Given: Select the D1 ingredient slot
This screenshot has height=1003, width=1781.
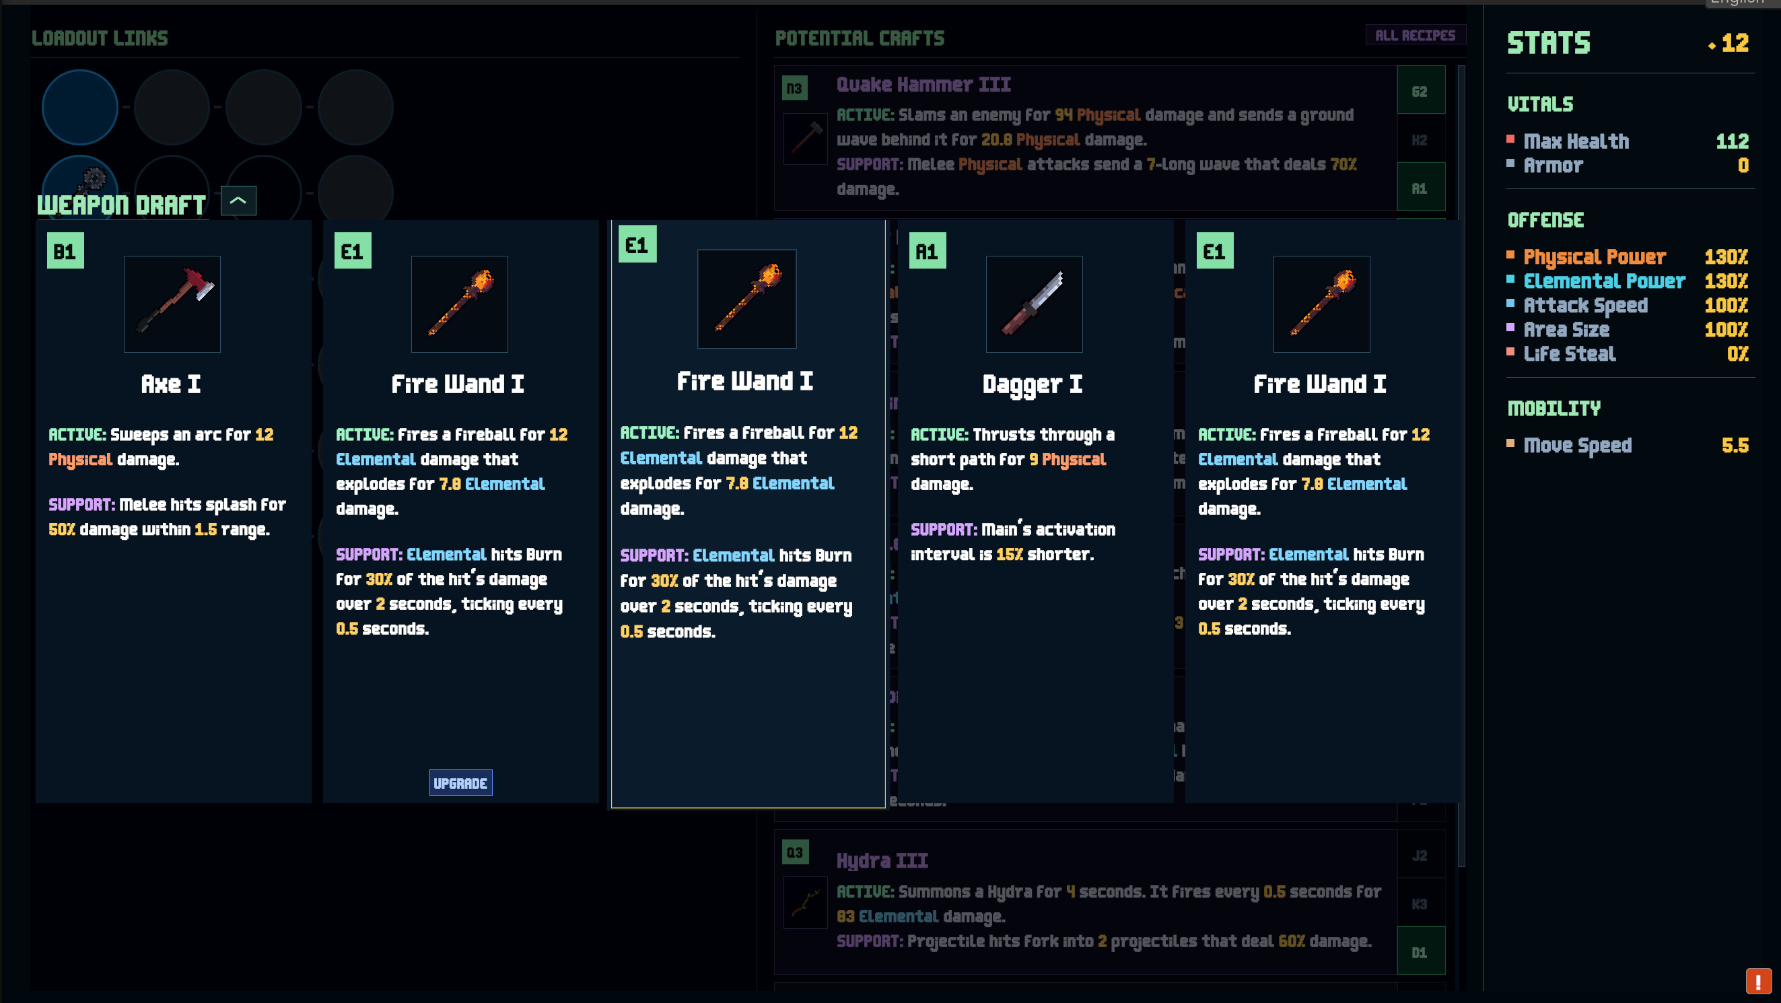Looking at the screenshot, I should click(x=1420, y=951).
